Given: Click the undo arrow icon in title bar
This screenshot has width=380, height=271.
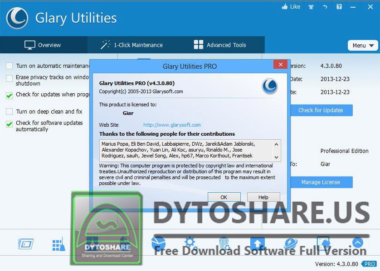Looking at the screenshot, I should pos(325,7).
